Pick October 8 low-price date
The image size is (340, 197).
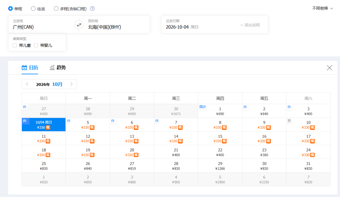point(220,125)
